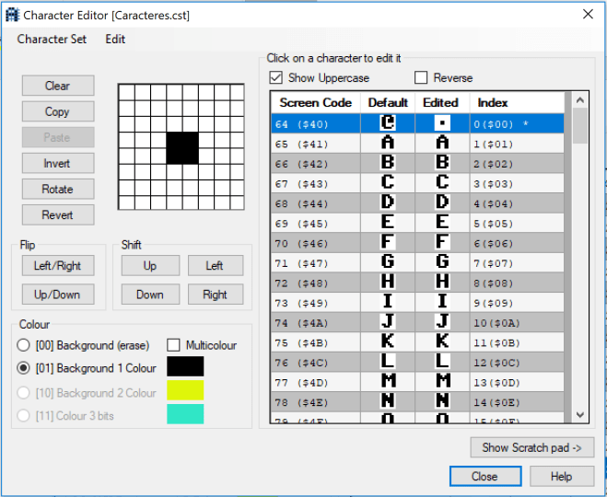This screenshot has width=607, height=497.
Task: Click the edited glyph for character A
Action: pos(442,143)
